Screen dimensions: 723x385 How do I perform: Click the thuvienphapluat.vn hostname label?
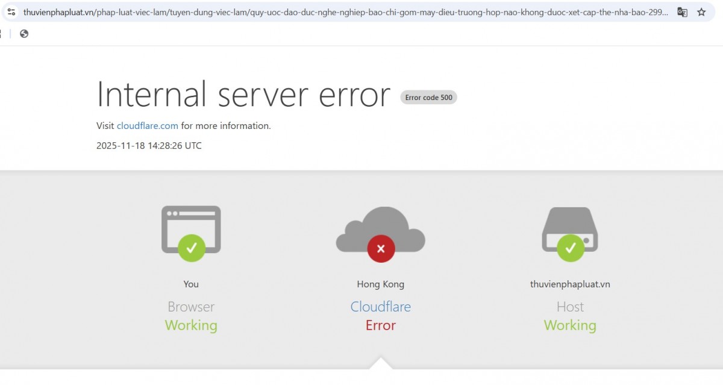(569, 284)
